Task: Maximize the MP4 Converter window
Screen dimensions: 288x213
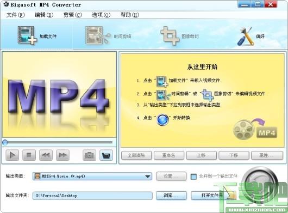Action: (x=258, y=4)
